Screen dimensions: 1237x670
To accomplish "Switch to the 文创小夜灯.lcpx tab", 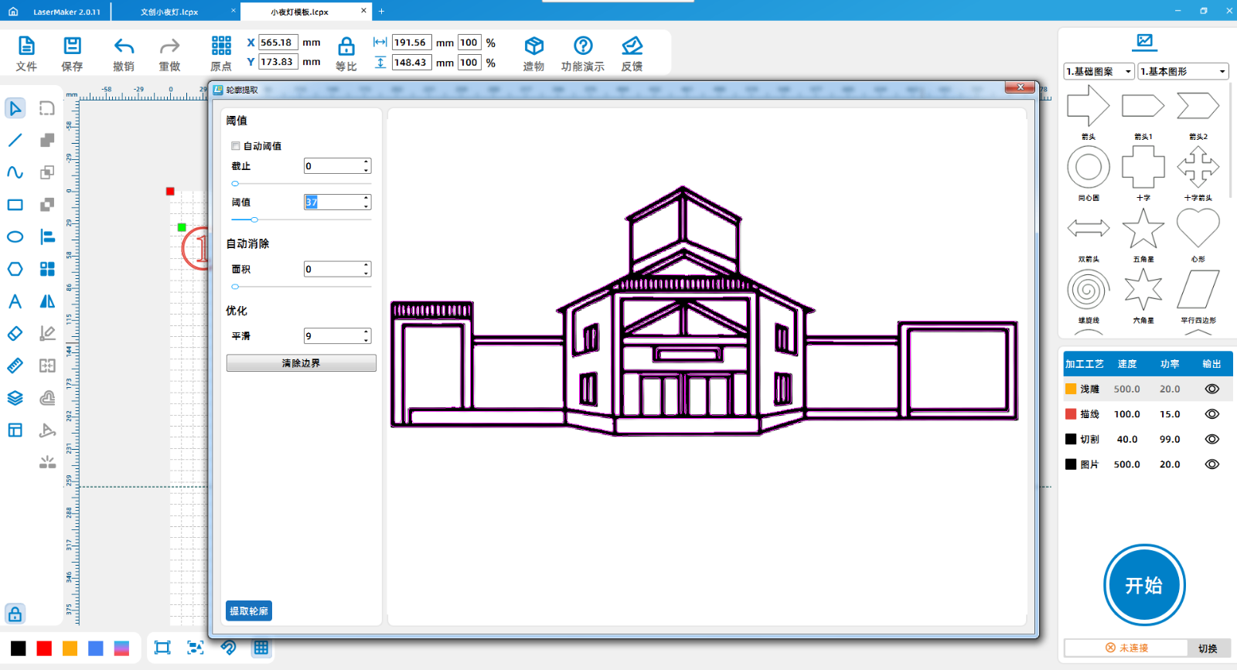I will [x=170, y=12].
